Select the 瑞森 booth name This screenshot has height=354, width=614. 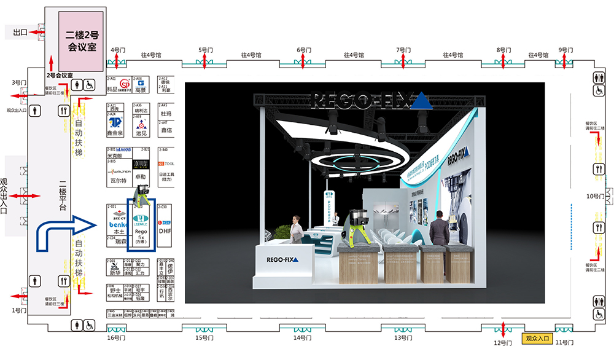click(x=121, y=242)
